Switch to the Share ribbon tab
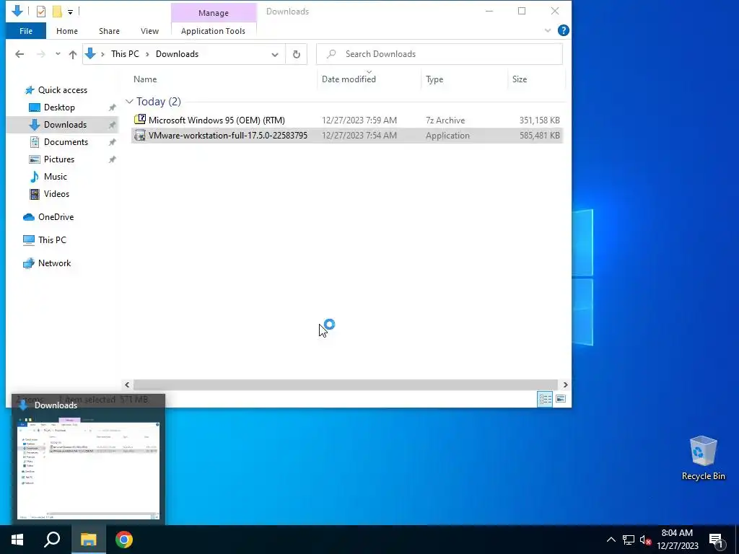Screen dimensions: 739x554 click(109, 31)
